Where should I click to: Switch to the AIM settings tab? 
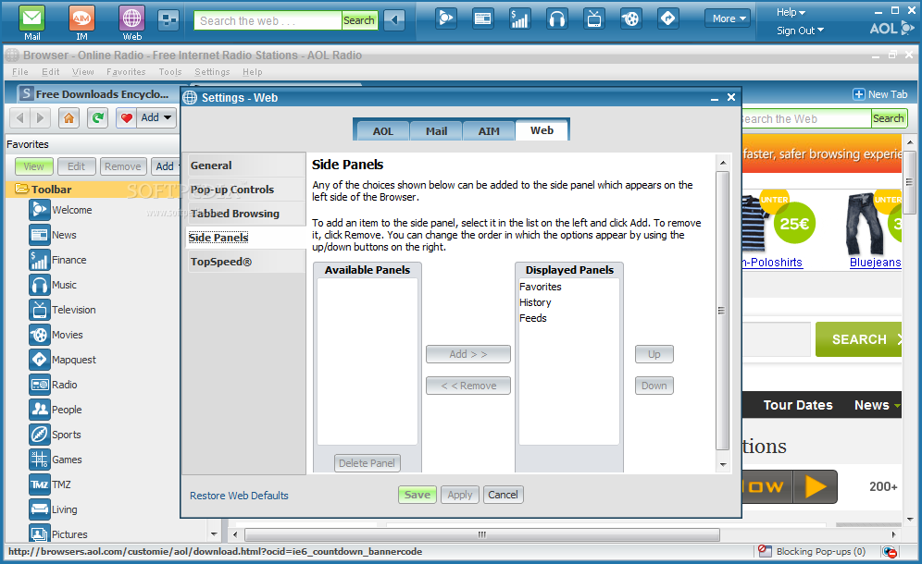[x=489, y=131]
